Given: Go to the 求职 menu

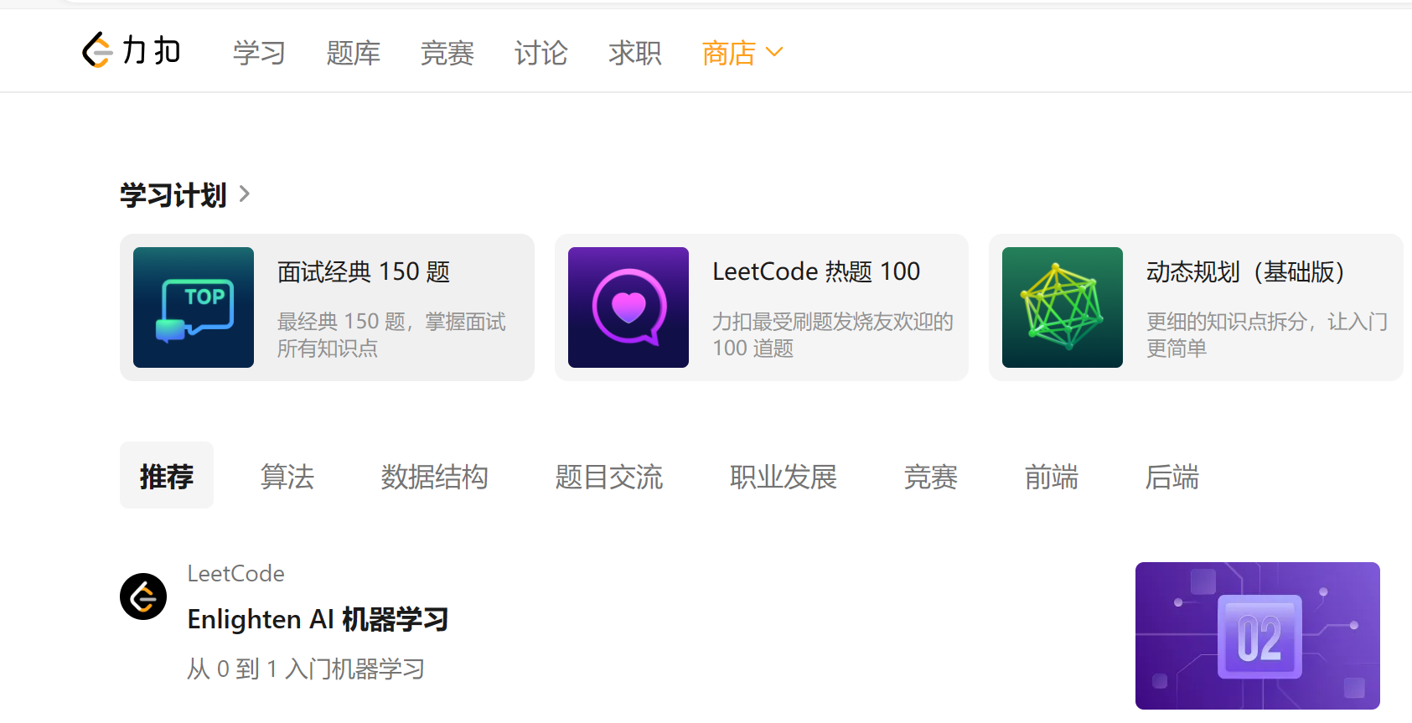Looking at the screenshot, I should (x=635, y=53).
